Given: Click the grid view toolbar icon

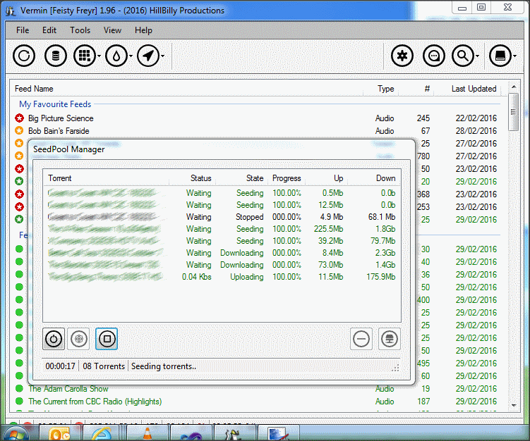Looking at the screenshot, I should click(x=85, y=56).
